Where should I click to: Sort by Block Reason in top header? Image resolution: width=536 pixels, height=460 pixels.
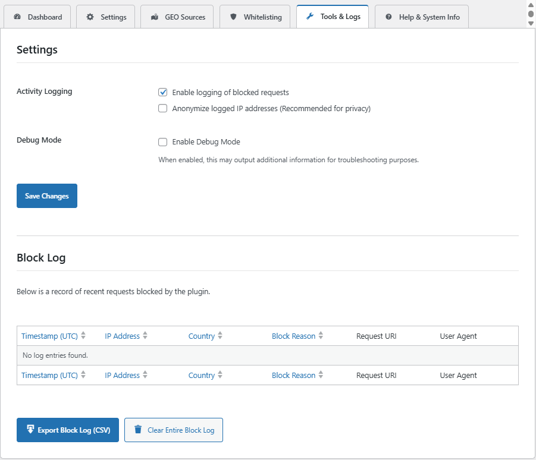coord(293,336)
